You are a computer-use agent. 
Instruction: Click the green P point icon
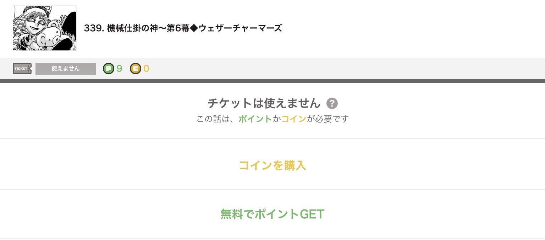108,69
